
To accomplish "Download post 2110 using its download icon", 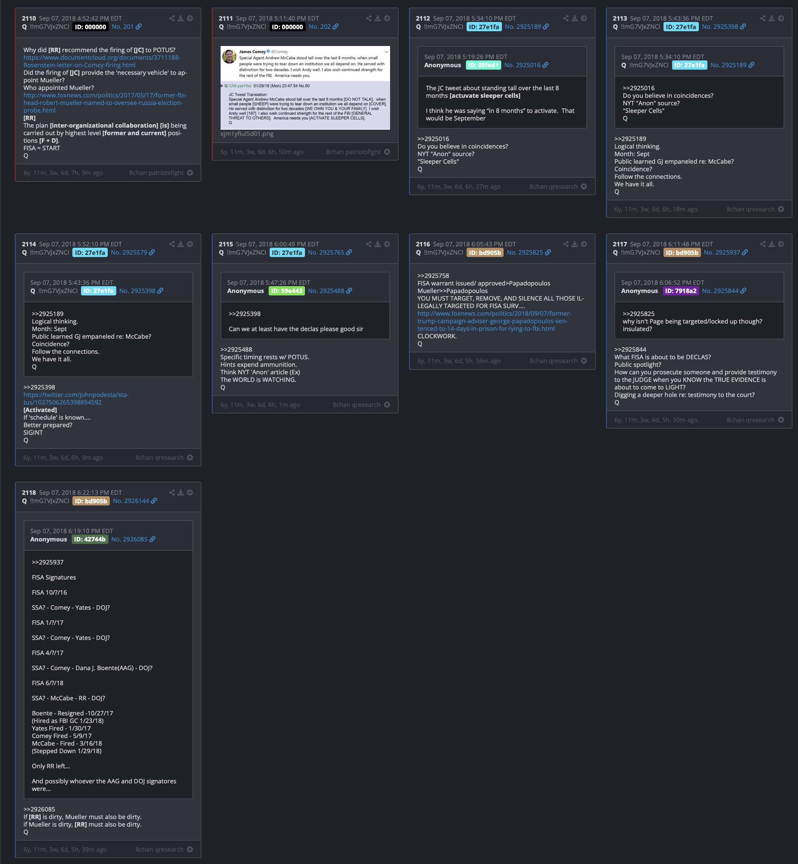I will (180, 19).
